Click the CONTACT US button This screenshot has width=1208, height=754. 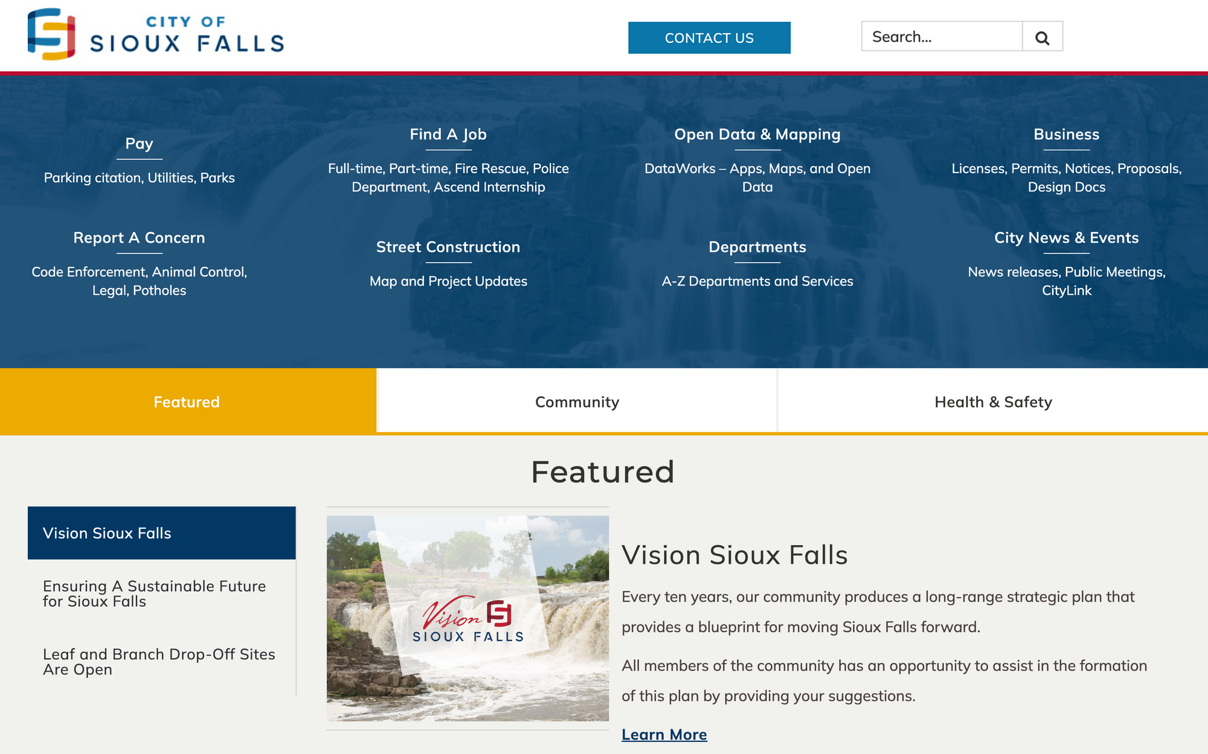pos(708,37)
